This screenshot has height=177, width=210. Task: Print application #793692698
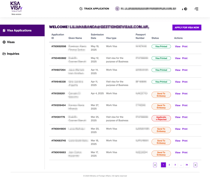(185, 46)
